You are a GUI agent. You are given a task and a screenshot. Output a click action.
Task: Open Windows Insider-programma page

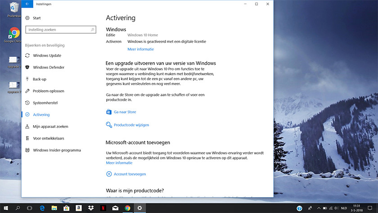click(57, 150)
